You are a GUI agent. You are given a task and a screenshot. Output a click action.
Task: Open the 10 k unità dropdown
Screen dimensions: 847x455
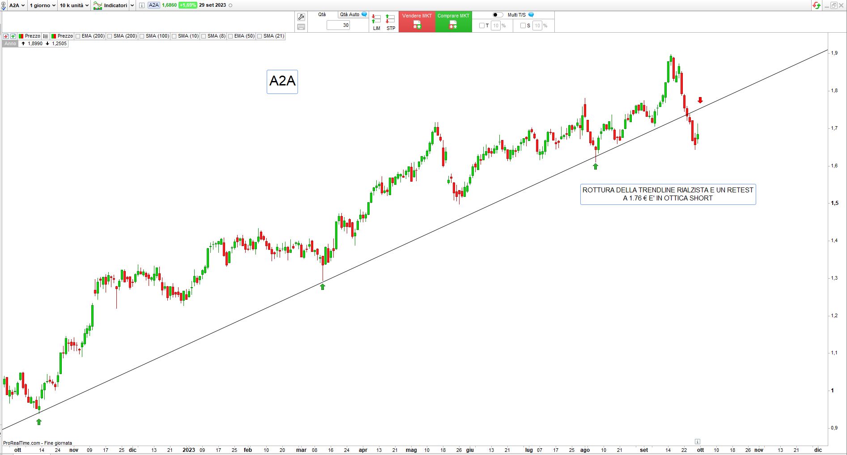(x=74, y=5)
